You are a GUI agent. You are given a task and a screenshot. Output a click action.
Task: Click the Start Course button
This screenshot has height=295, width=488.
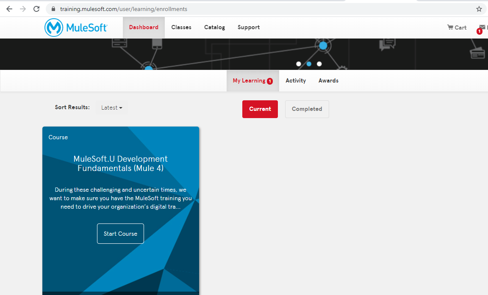click(x=120, y=234)
